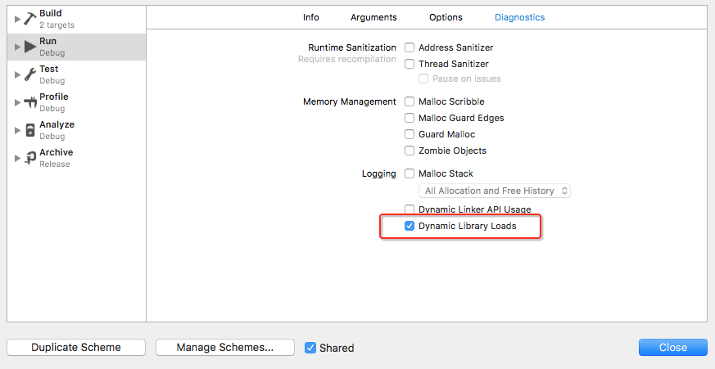Image resolution: width=715 pixels, height=369 pixels.
Task: Click the blue Close button
Action: point(672,347)
